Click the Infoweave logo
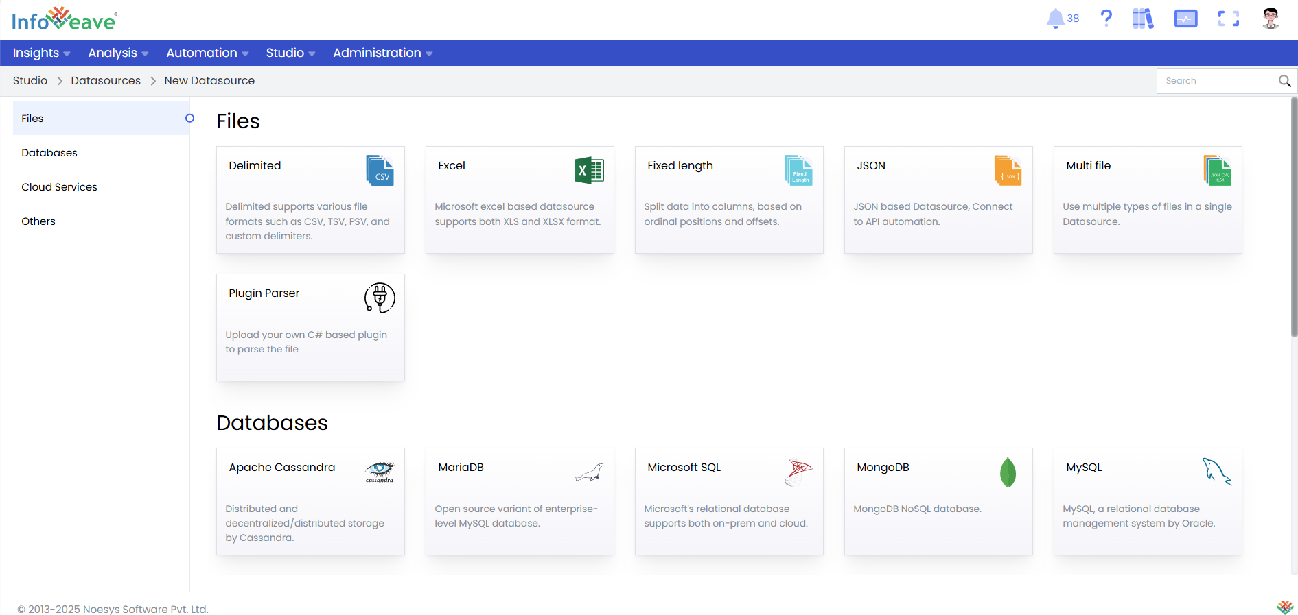1298x615 pixels. tap(65, 19)
